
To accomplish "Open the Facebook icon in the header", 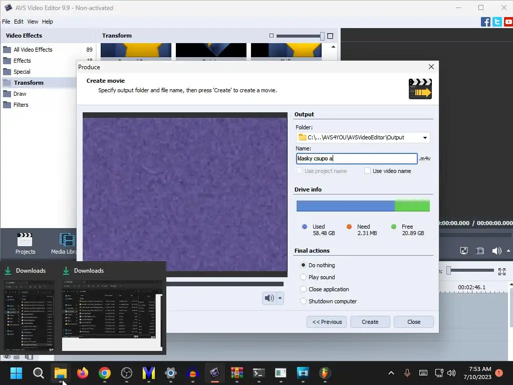I will point(485,22).
